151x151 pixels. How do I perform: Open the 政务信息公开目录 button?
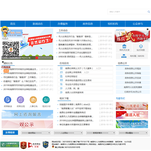[133, 78]
